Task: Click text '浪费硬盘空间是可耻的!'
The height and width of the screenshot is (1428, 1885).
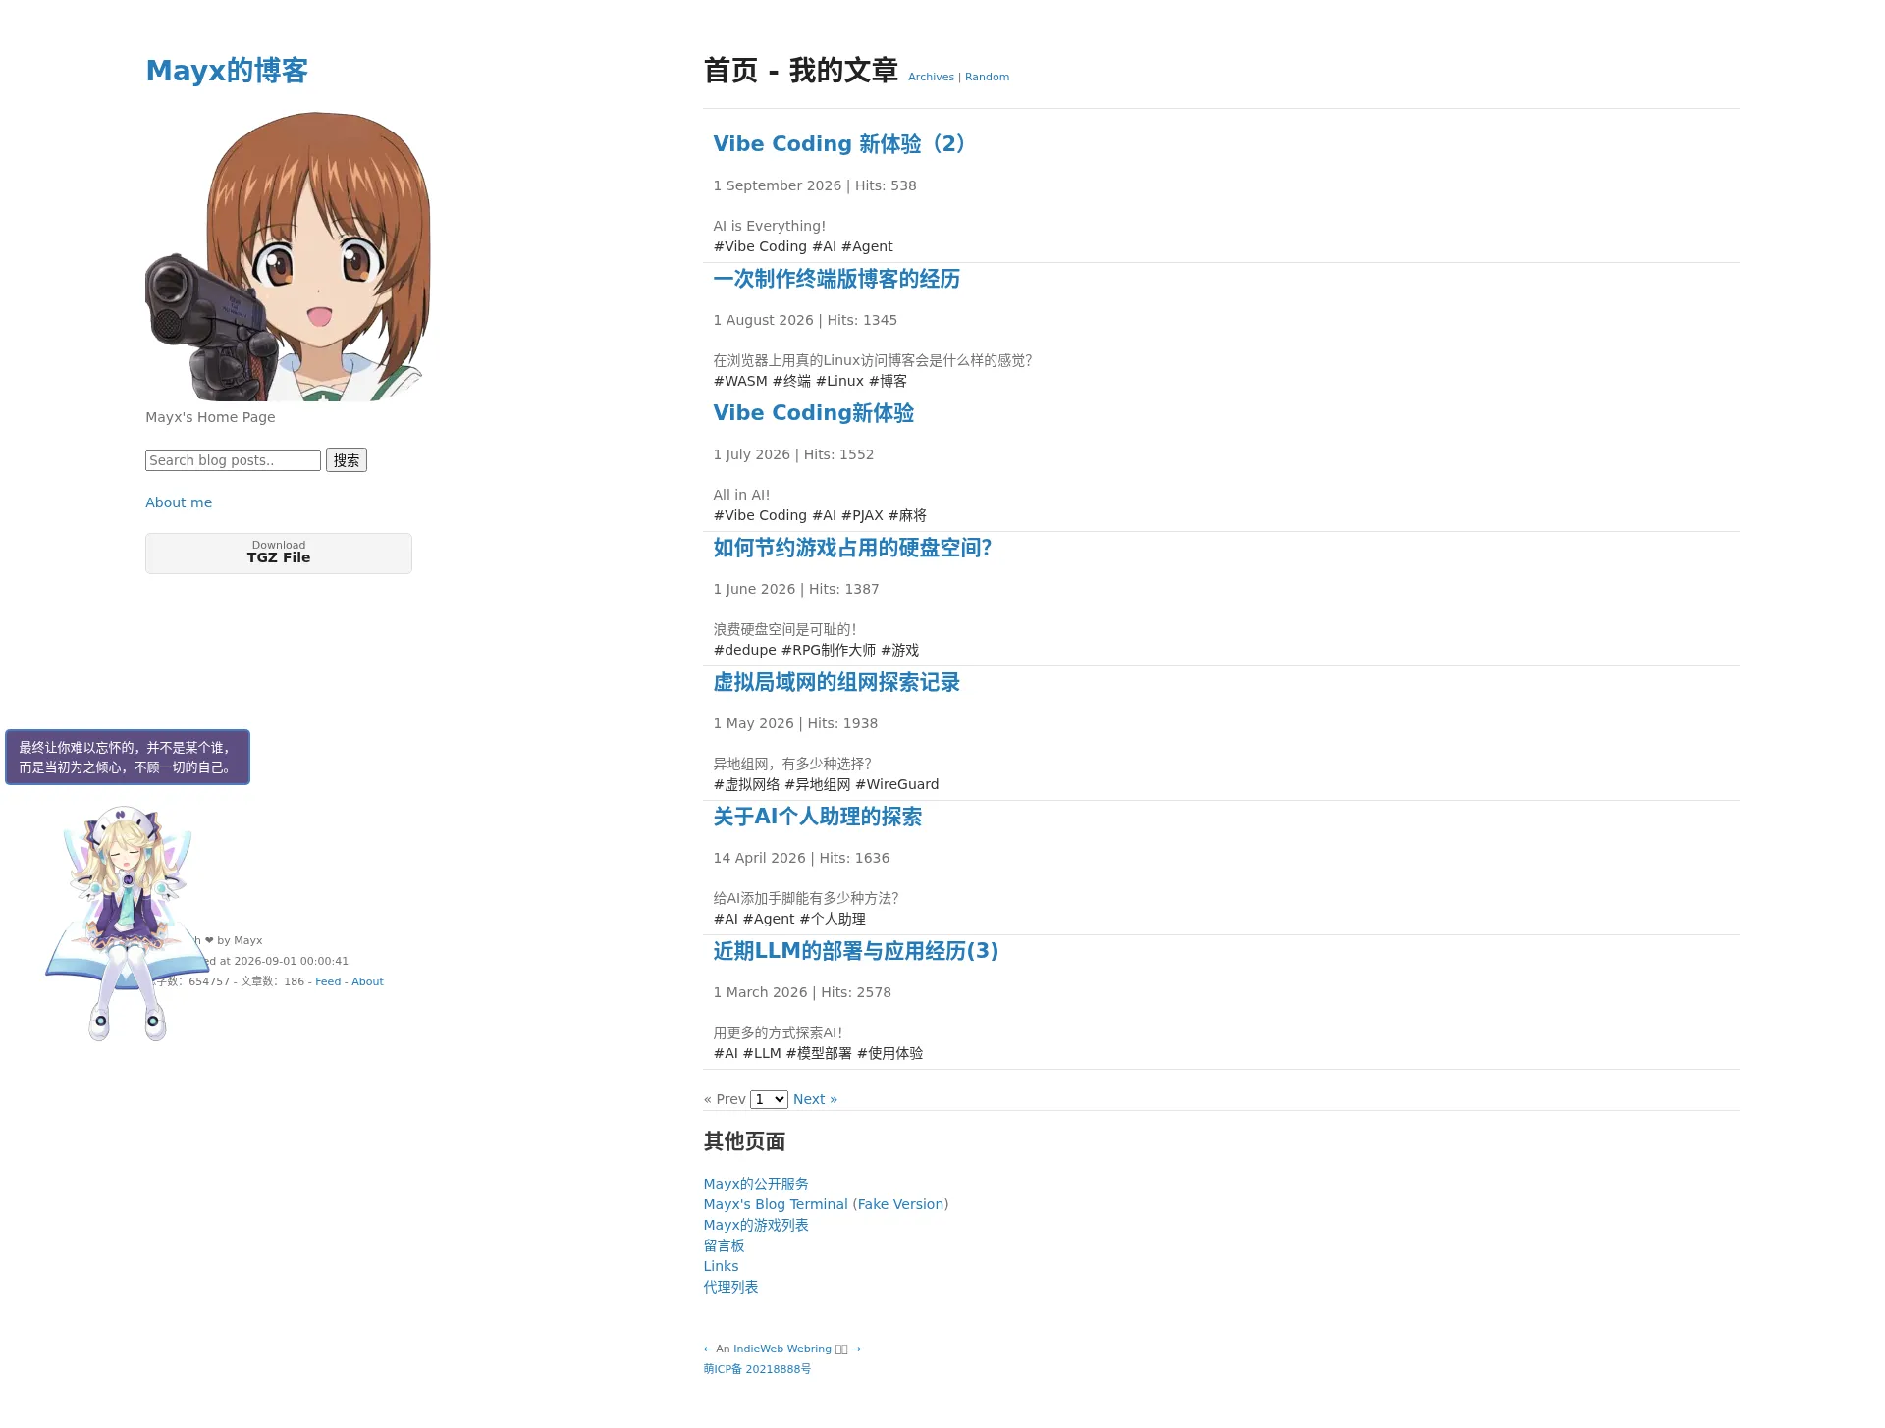Action: coord(784,629)
